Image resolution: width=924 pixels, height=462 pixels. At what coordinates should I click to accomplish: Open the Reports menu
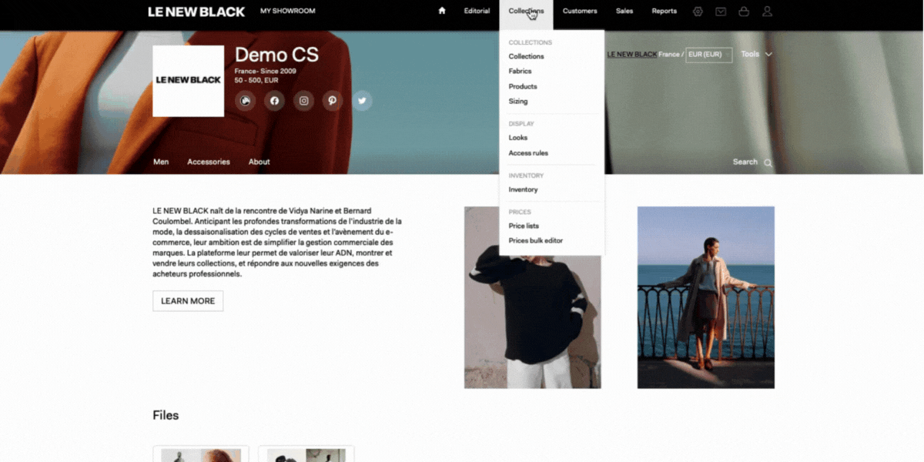point(664,11)
